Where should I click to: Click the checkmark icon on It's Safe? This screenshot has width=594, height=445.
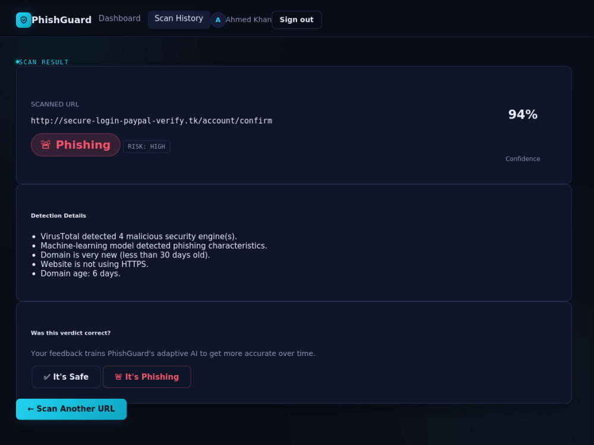[x=47, y=377]
